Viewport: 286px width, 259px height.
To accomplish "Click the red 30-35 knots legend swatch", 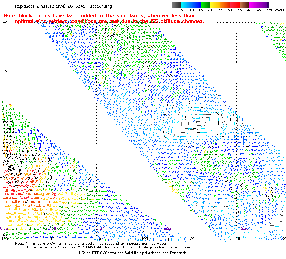I will (235, 5).
